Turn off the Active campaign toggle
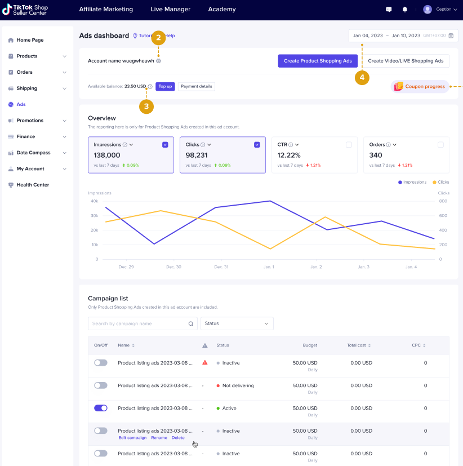 click(x=101, y=408)
